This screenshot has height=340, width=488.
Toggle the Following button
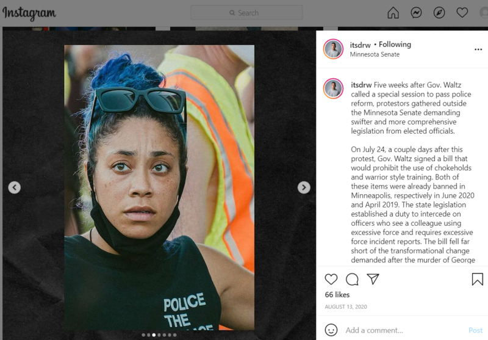395,45
